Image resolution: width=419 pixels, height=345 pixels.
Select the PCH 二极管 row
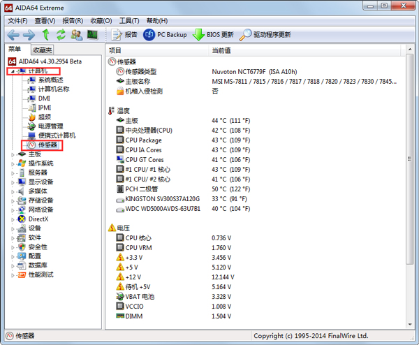pyautogui.click(x=256, y=189)
